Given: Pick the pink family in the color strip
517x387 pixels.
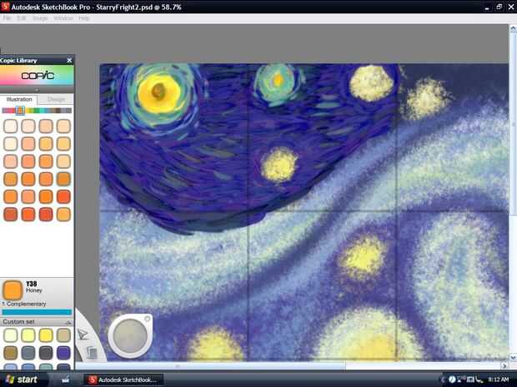Looking at the screenshot, I should tap(11, 111).
